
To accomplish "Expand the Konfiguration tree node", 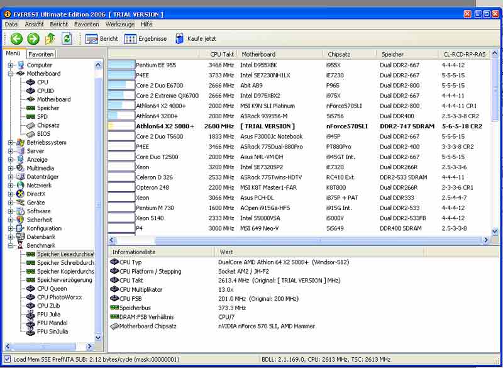I will click(x=11, y=228).
